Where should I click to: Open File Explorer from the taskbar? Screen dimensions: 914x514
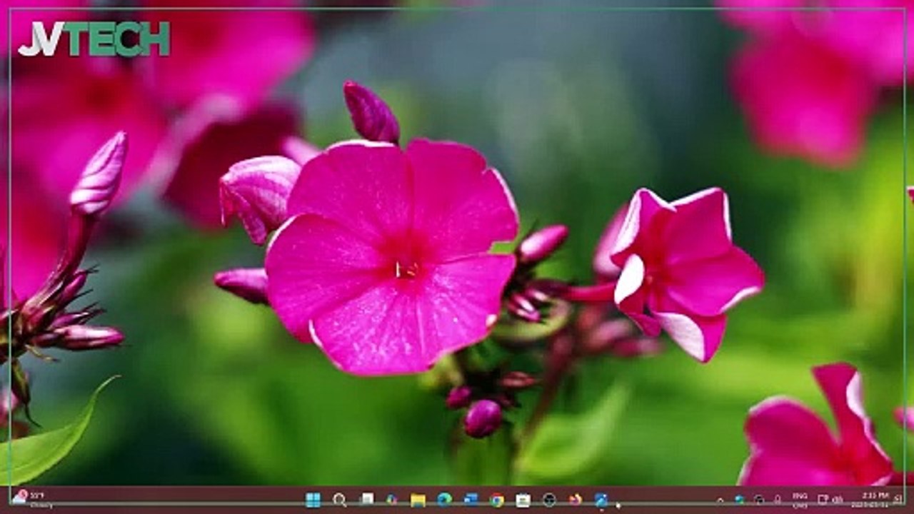coord(418,500)
